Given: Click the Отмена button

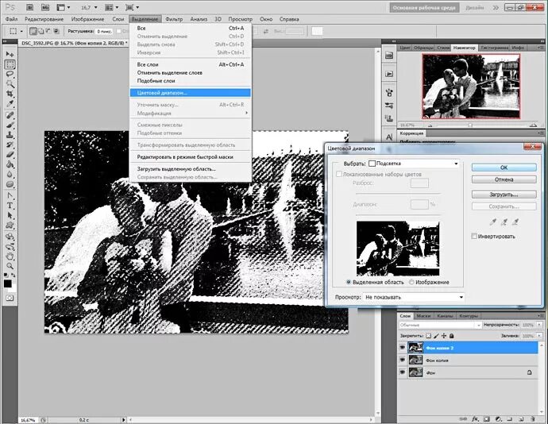Looking at the screenshot, I should tap(504, 179).
